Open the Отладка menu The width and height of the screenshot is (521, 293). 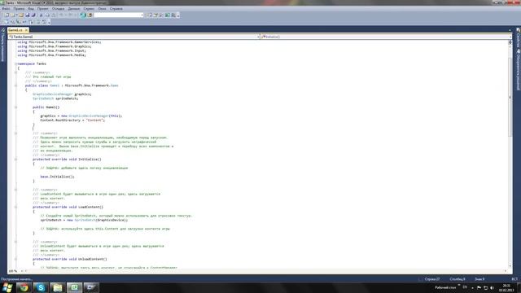tap(58, 9)
